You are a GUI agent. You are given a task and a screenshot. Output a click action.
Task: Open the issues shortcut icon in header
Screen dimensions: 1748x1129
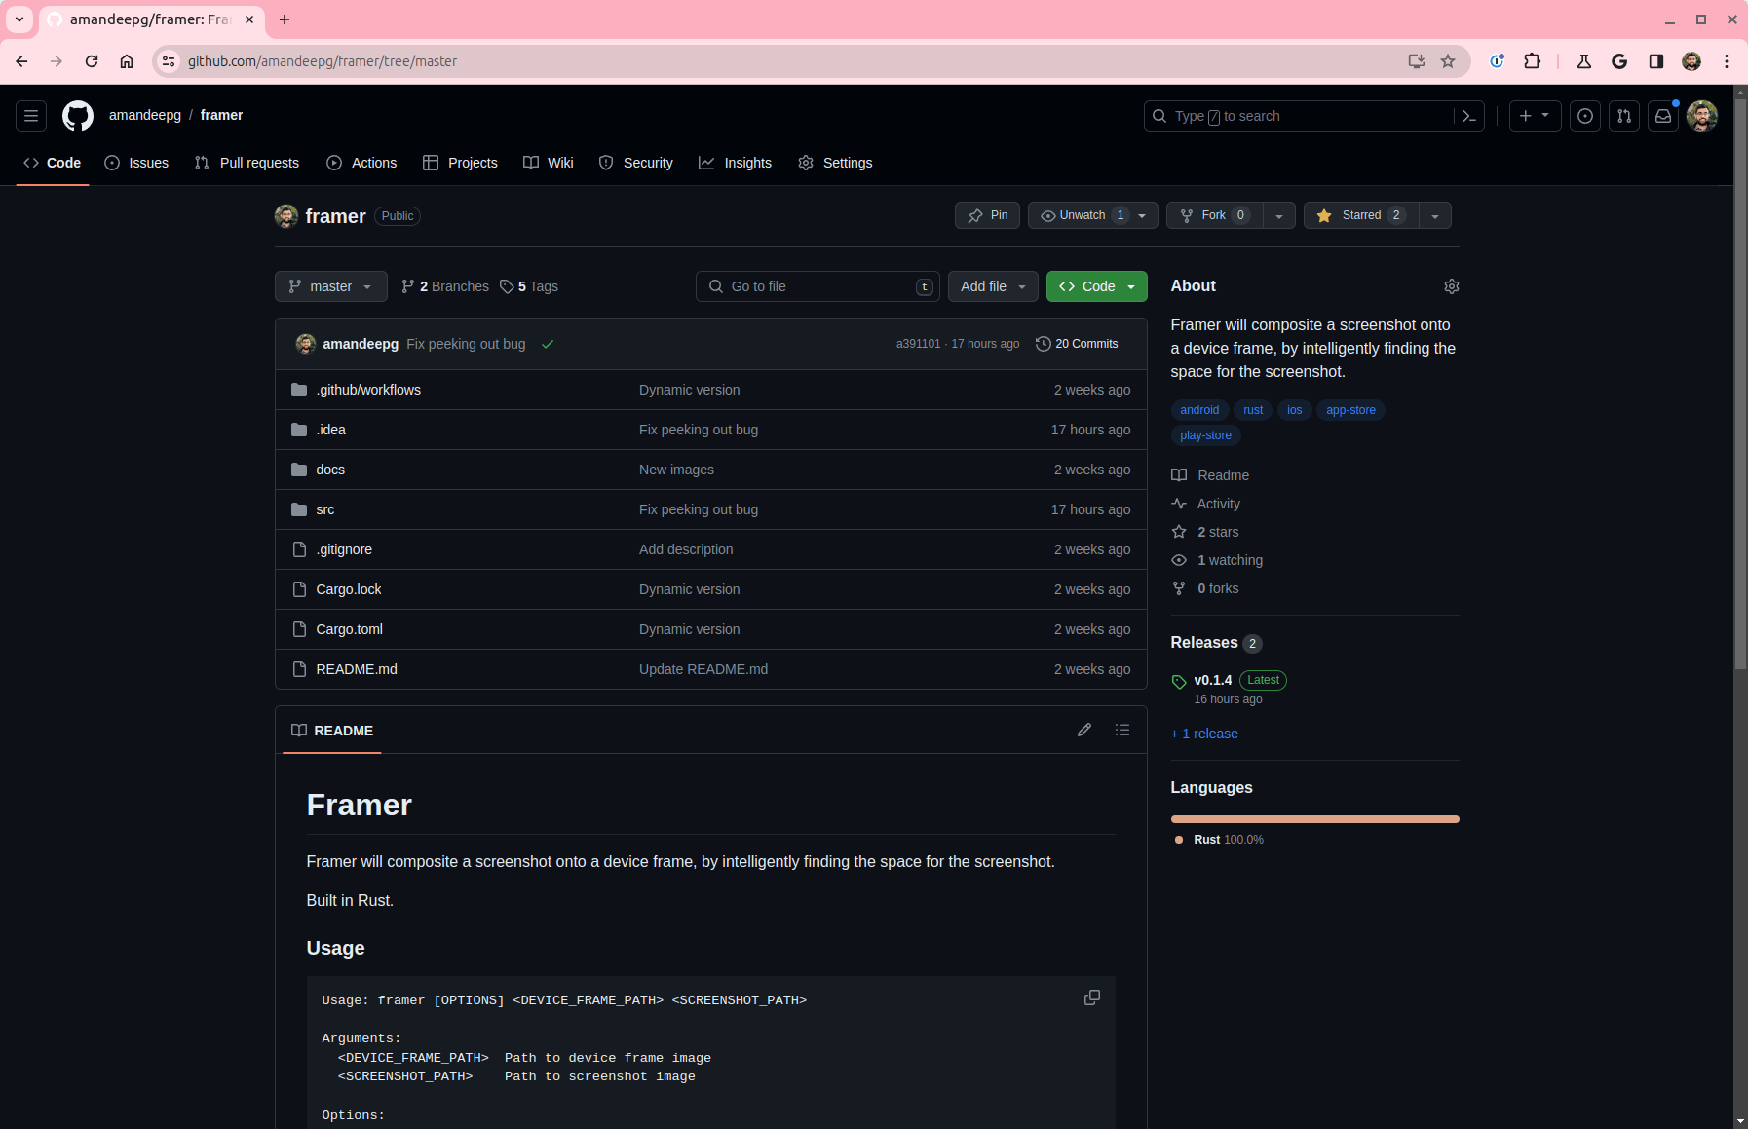[x=1585, y=116]
